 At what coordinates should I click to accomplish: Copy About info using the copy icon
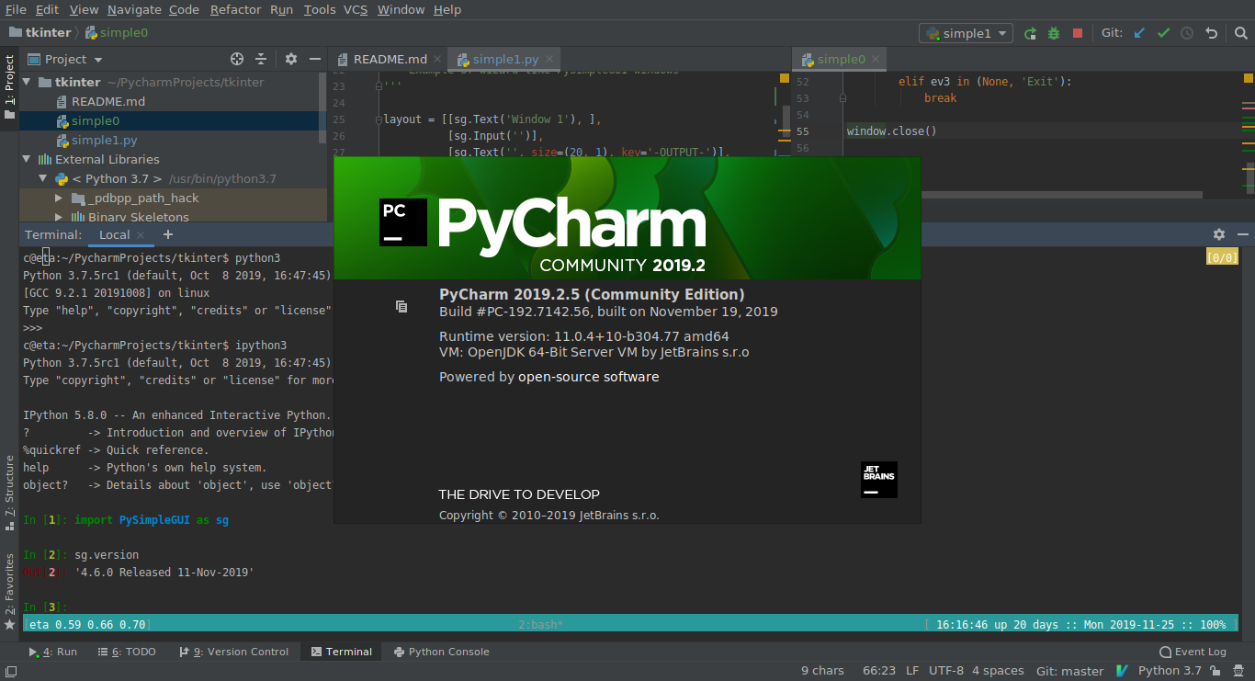pyautogui.click(x=401, y=306)
